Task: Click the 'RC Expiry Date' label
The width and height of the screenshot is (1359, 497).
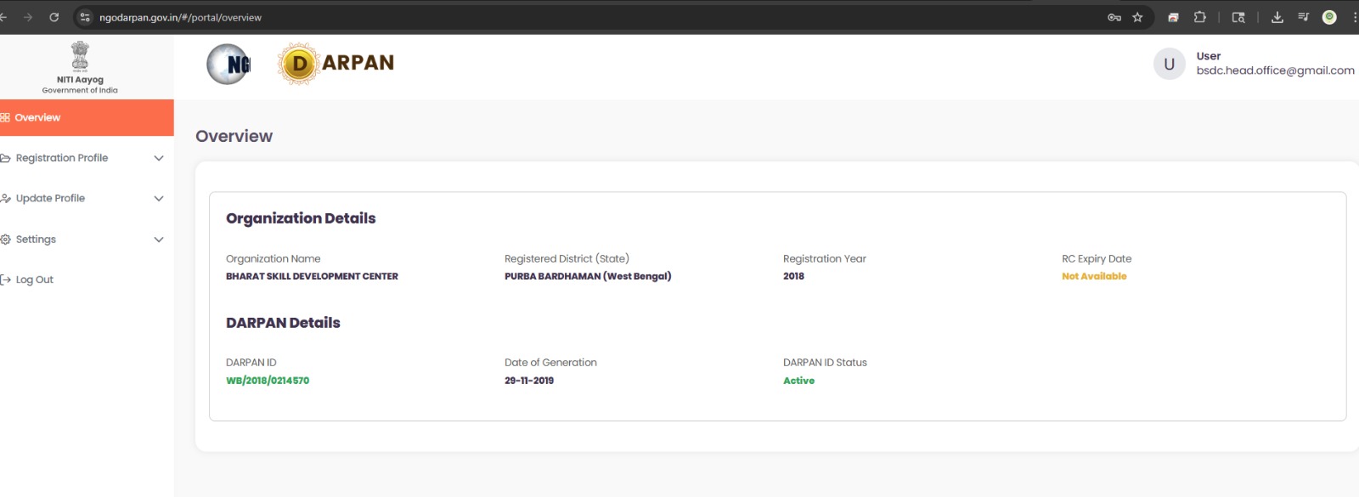Action: pyautogui.click(x=1097, y=259)
